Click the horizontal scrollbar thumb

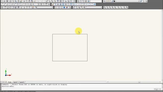(139, 82)
